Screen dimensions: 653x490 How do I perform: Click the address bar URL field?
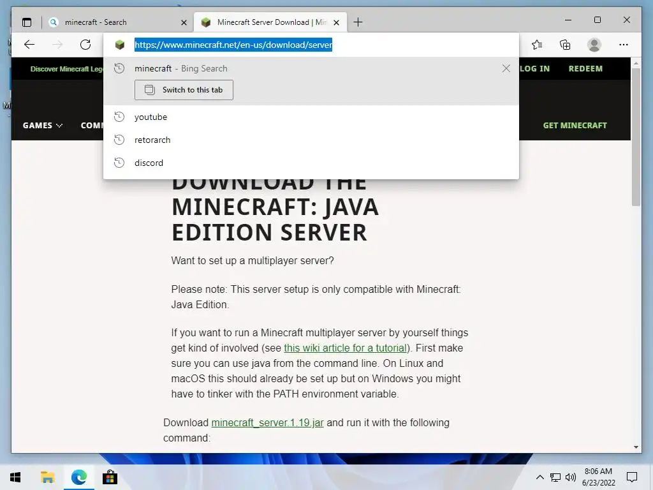311,45
